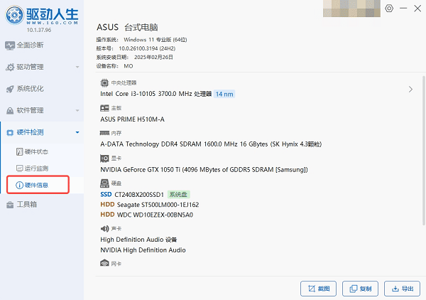Click the 中央处理器 CPU icon
The width and height of the screenshot is (426, 300).
104,82
